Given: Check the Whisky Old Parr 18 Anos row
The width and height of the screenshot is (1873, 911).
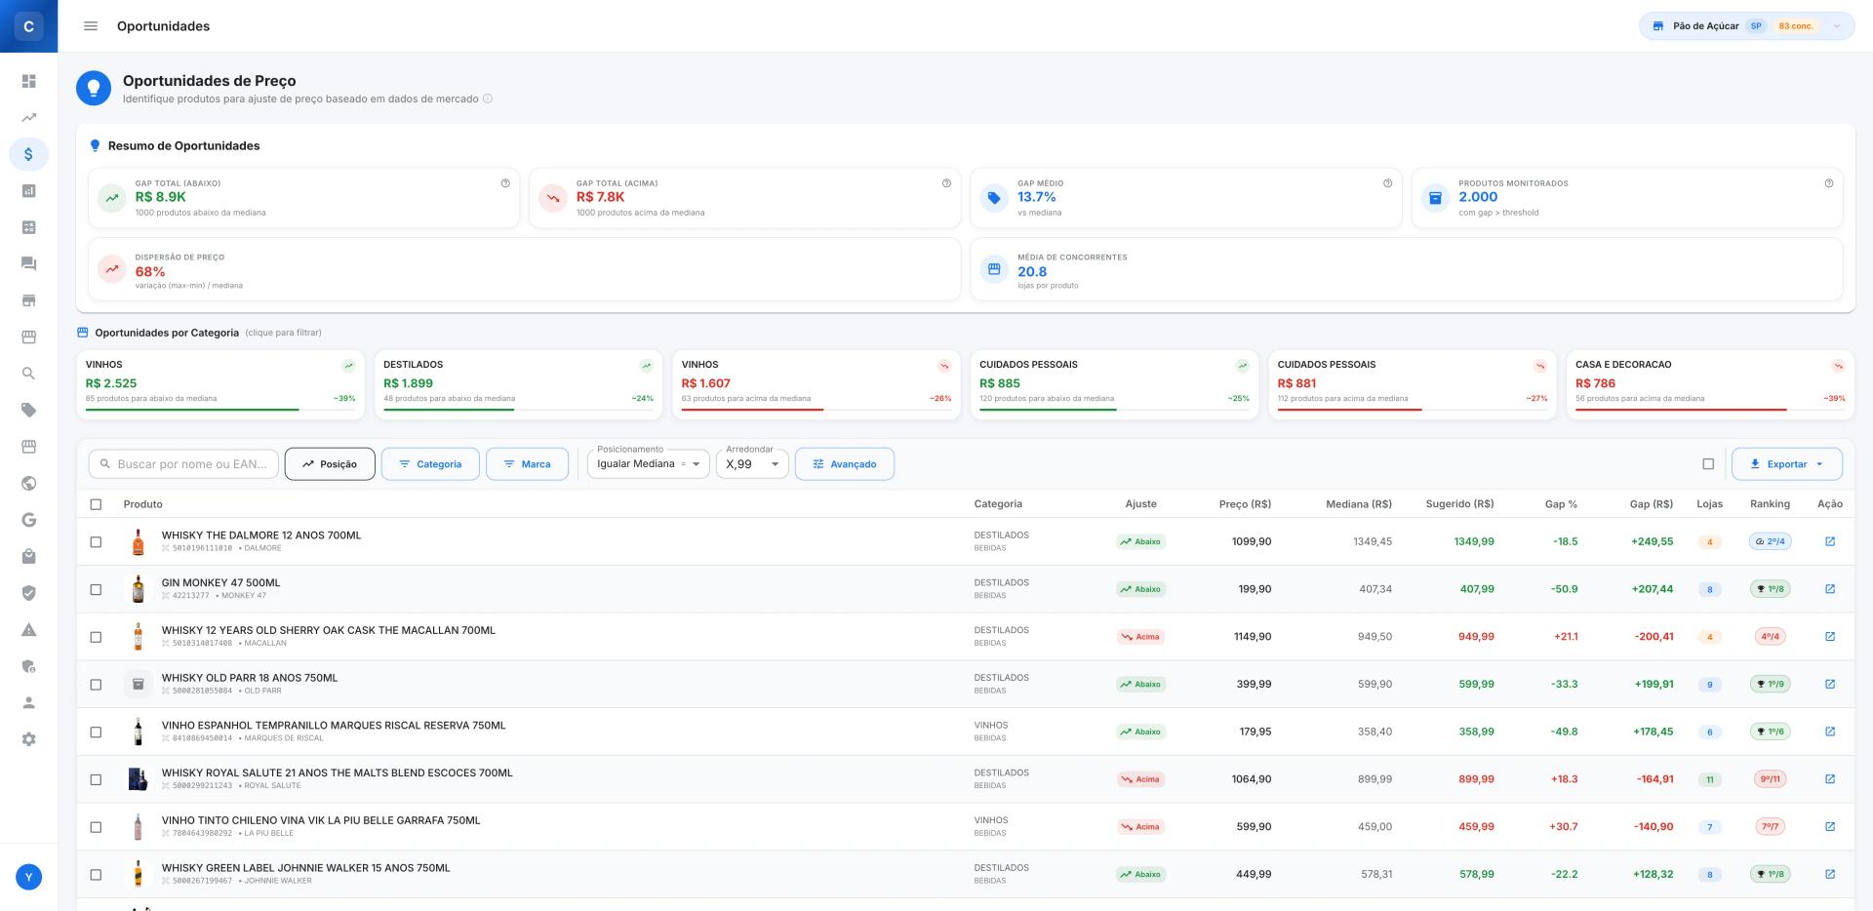Looking at the screenshot, I should (96, 684).
